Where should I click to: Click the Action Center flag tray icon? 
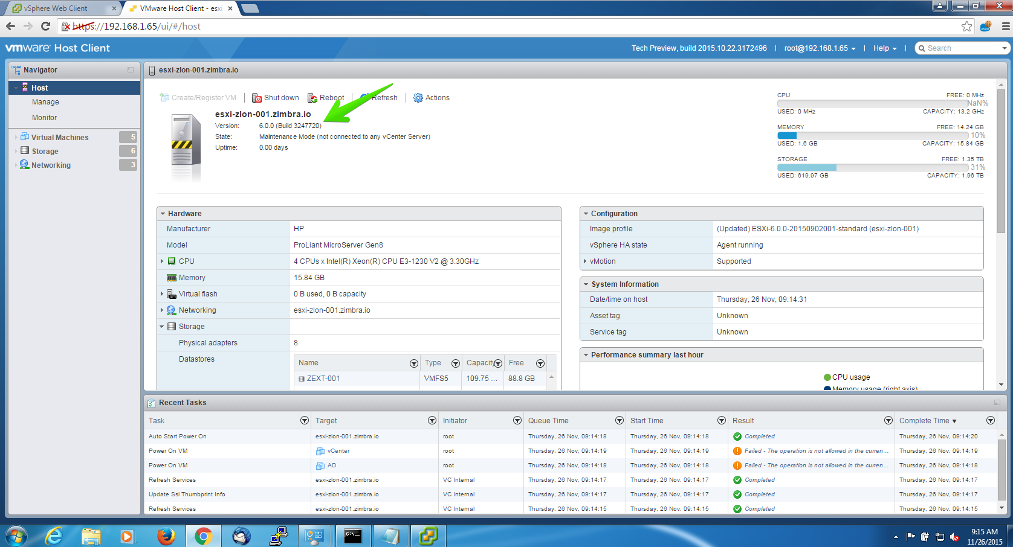click(911, 537)
